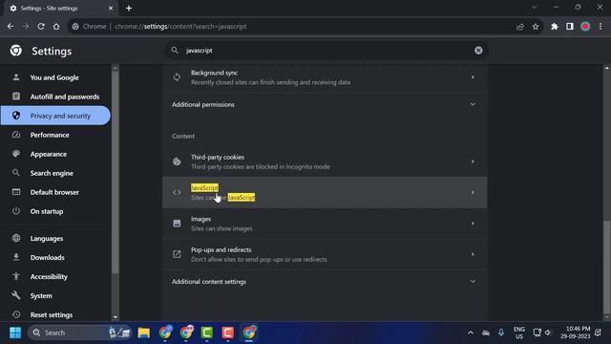Click the main page vertical scrollbar thumb
The width and height of the screenshot is (611, 344).
click(x=607, y=267)
